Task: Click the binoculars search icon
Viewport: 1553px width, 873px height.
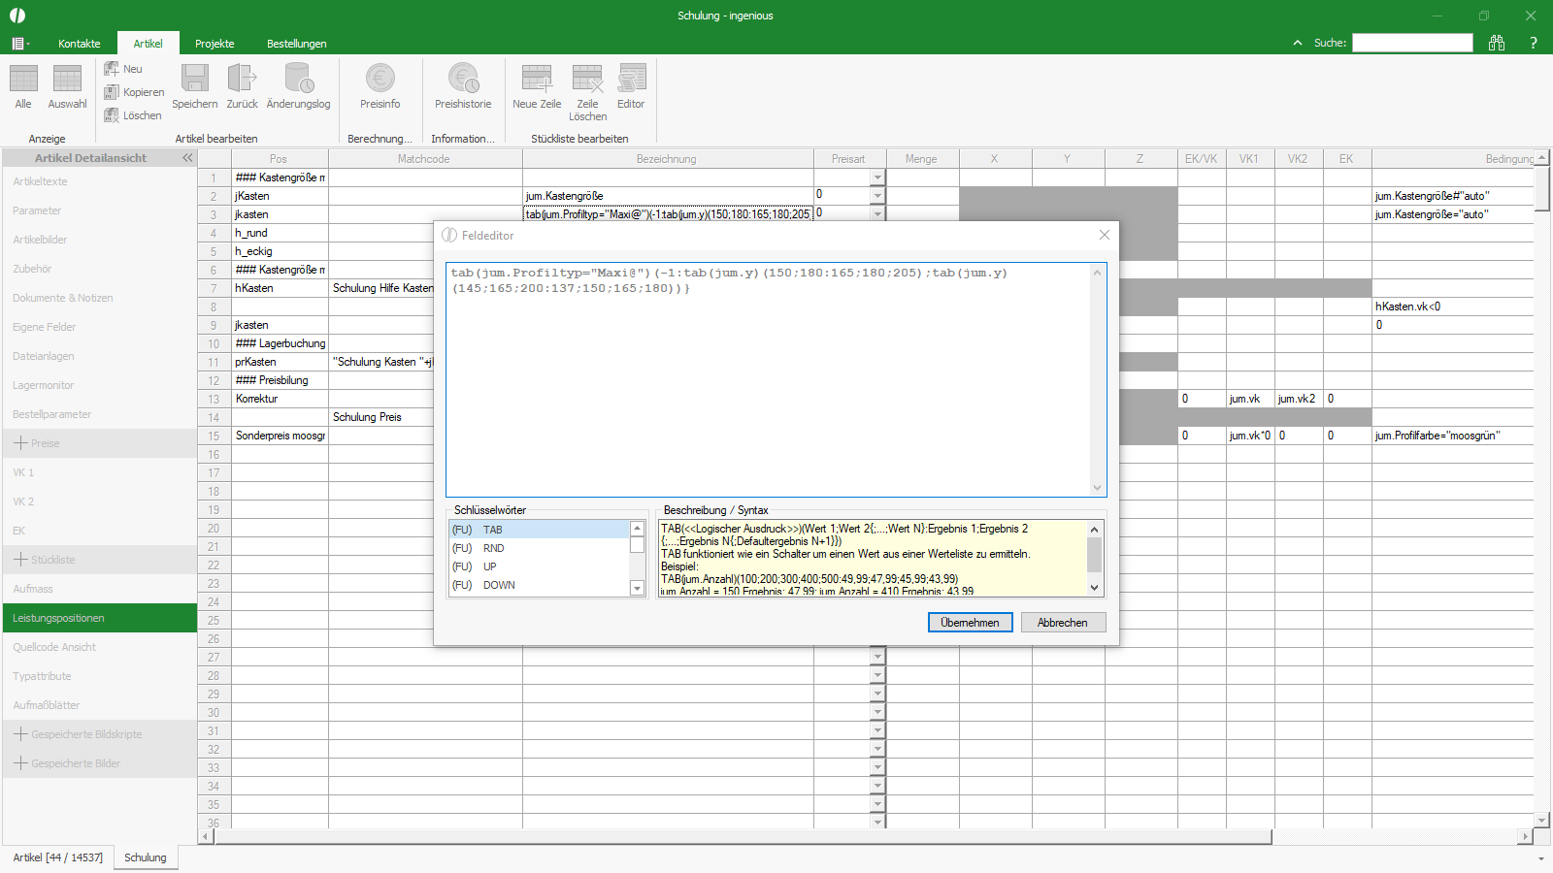Action: coord(1497,43)
